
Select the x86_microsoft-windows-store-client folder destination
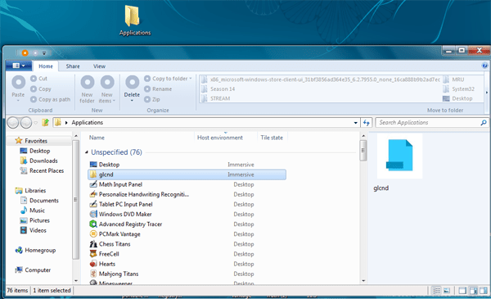[320, 79]
